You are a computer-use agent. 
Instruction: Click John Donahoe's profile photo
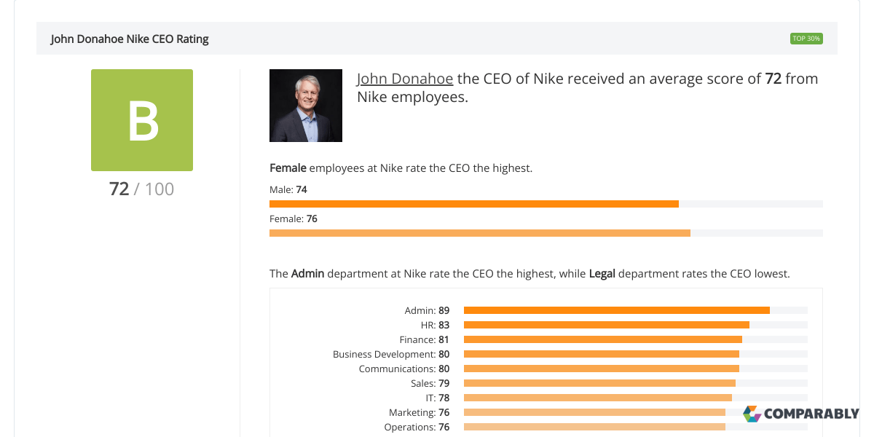click(x=305, y=105)
